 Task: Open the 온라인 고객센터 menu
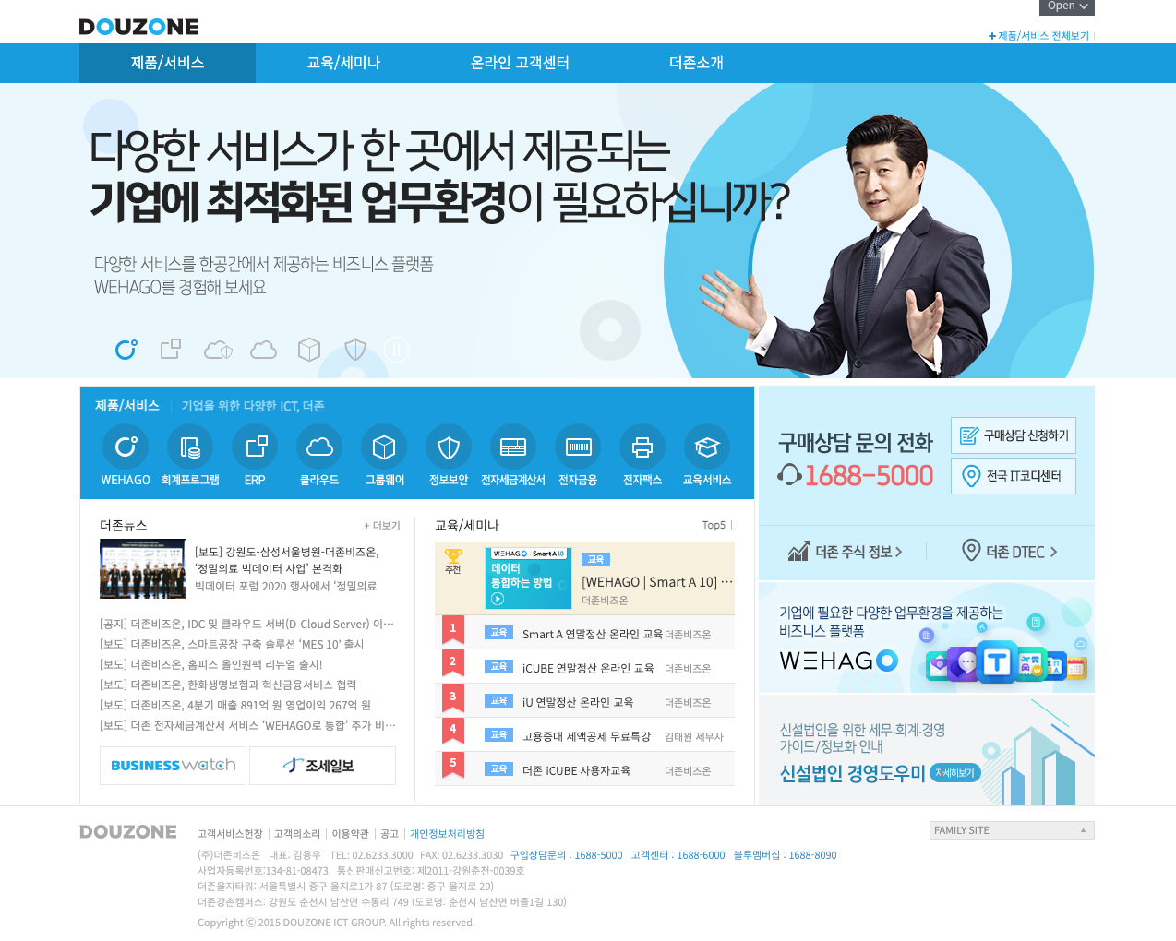tap(520, 63)
